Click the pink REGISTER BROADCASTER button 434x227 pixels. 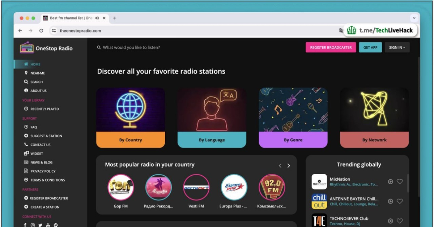pos(331,47)
